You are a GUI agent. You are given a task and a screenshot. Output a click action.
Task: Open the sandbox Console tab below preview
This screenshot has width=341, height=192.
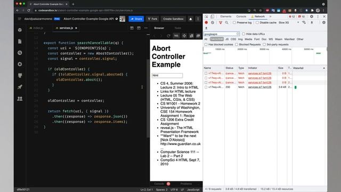click(159, 184)
